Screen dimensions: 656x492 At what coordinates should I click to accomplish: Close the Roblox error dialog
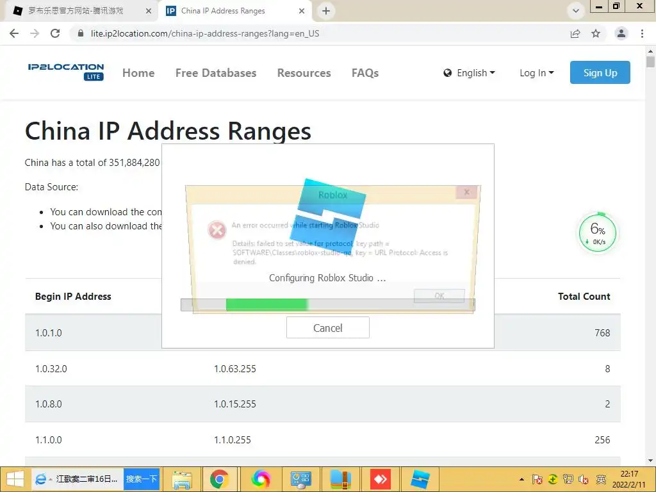[x=466, y=192]
